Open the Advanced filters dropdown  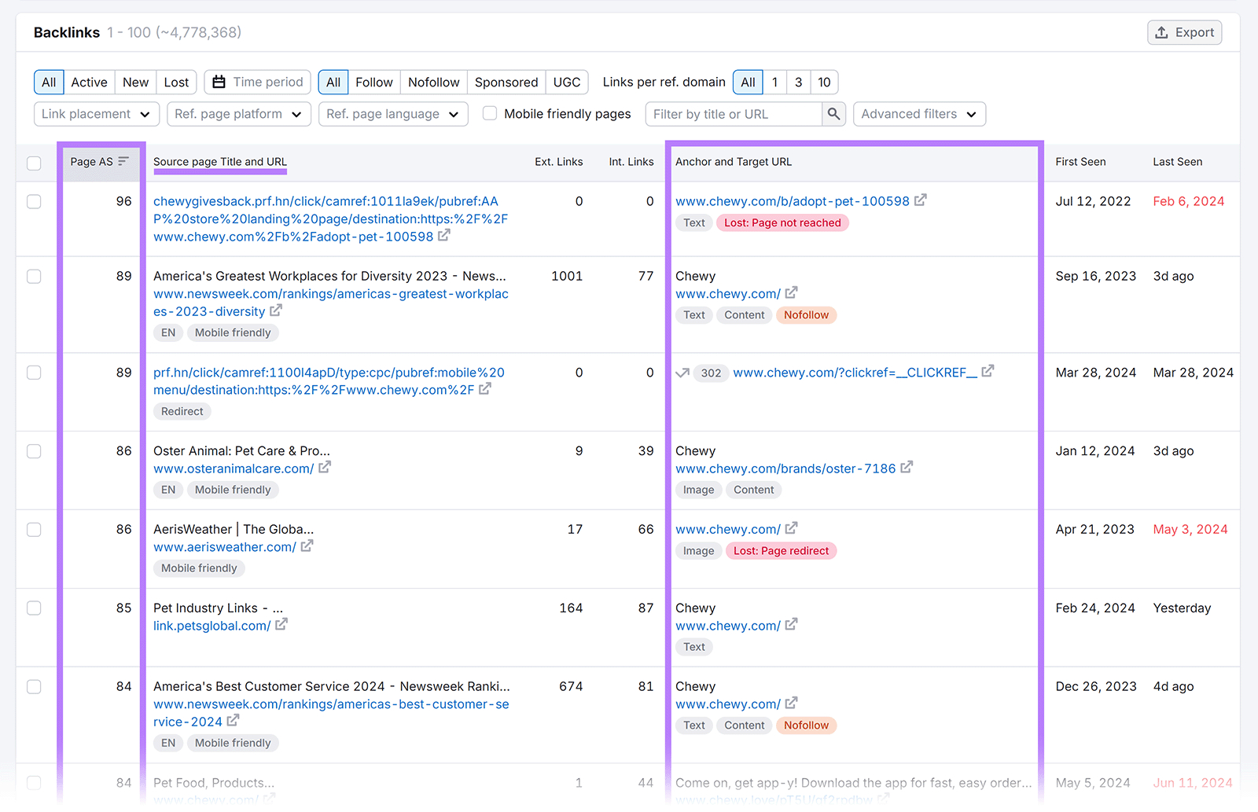918,113
